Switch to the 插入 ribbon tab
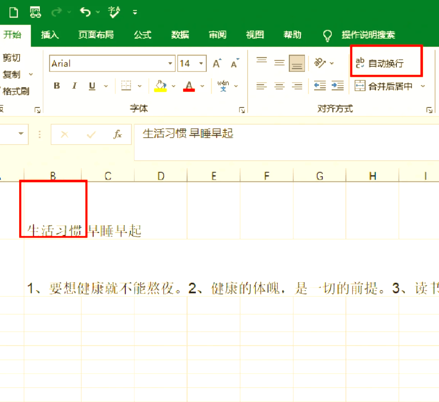 point(50,35)
